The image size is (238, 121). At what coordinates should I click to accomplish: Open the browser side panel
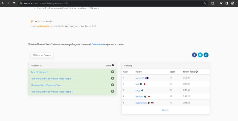coord(227,3)
